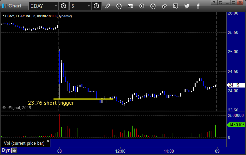Click the 14:00 time axis label

coord(169,151)
